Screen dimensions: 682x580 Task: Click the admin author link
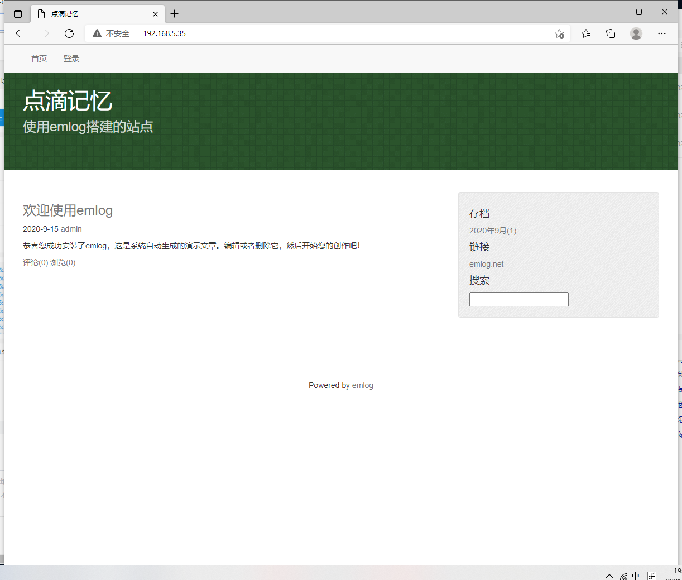coord(71,229)
